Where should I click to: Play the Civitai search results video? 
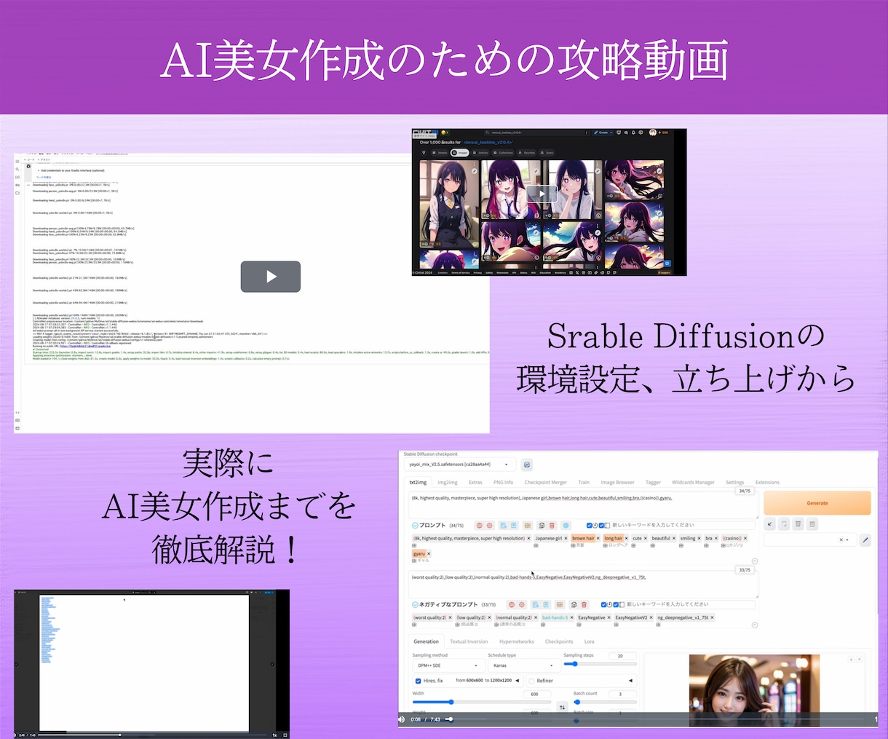pos(542,194)
